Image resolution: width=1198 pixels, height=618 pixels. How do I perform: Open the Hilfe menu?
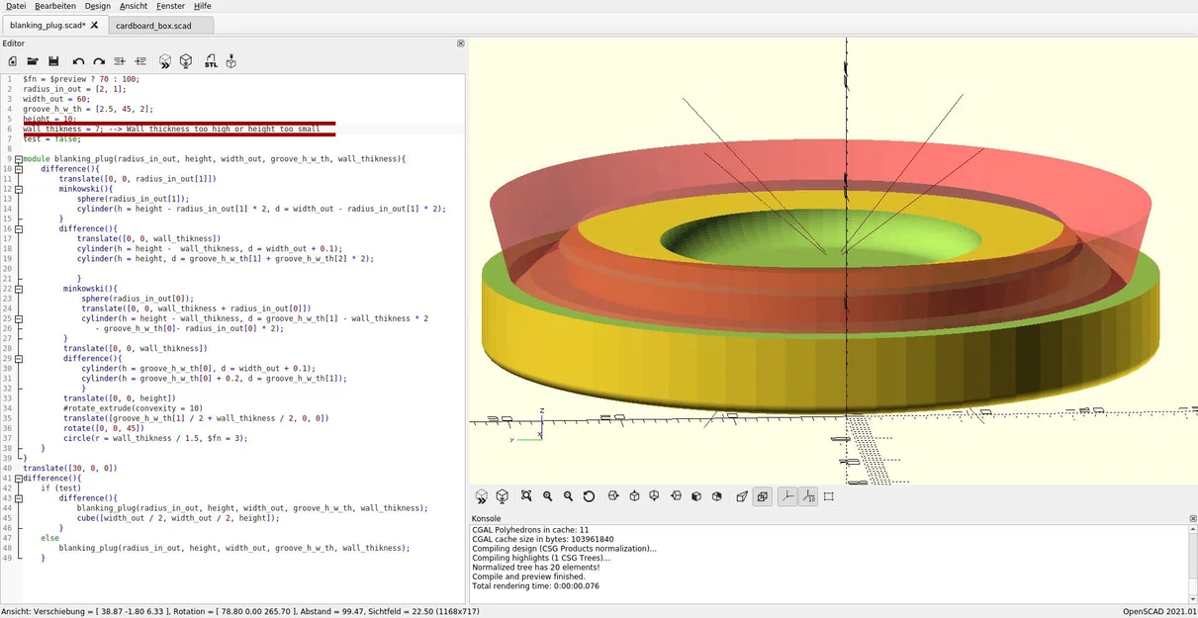(203, 6)
